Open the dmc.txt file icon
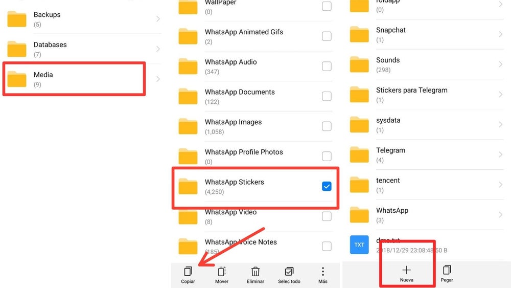This screenshot has height=288, width=511. 359,245
